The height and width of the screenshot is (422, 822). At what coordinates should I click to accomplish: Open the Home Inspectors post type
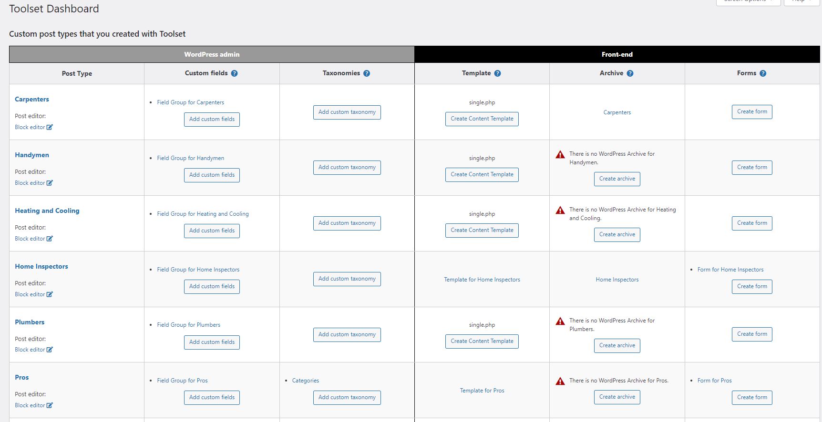point(41,266)
